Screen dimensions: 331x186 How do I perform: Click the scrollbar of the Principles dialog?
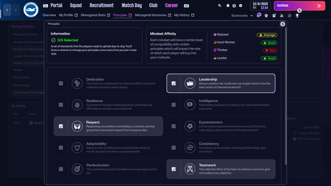(286, 103)
